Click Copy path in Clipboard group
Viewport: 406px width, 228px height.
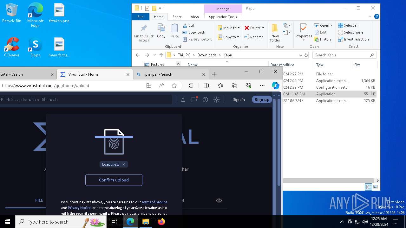click(194, 32)
